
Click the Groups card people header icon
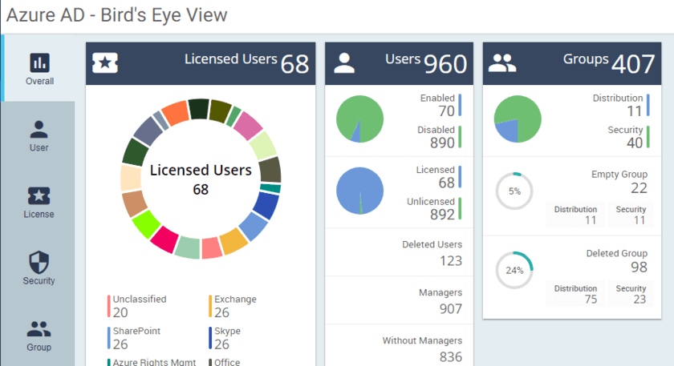click(502, 63)
